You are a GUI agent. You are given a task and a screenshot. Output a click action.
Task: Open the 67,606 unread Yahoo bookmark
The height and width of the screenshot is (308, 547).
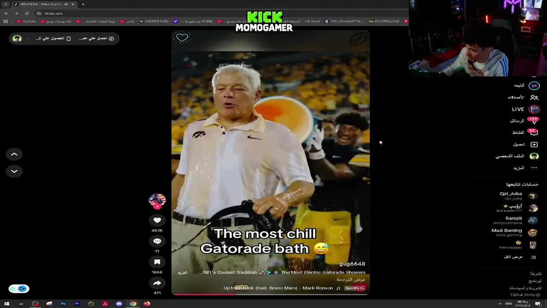(193, 21)
